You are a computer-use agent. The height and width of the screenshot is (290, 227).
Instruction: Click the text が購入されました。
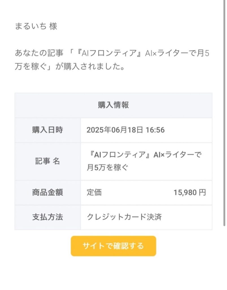click(90, 66)
